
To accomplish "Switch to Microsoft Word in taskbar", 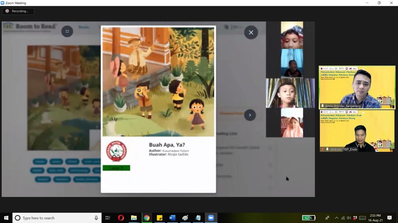I will 172,218.
